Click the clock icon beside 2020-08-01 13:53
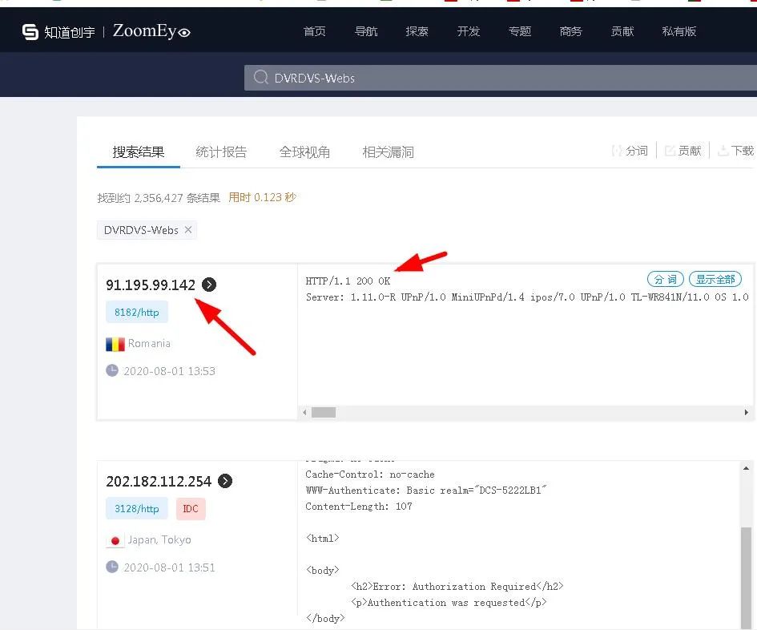757x630 pixels. (x=112, y=370)
